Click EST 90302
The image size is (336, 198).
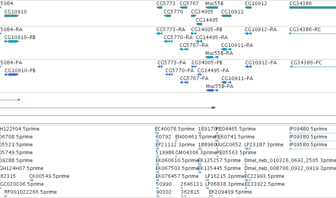[x=163, y=192]
